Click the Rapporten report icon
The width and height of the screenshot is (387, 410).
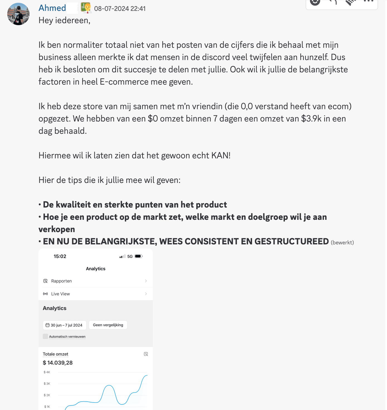point(45,281)
